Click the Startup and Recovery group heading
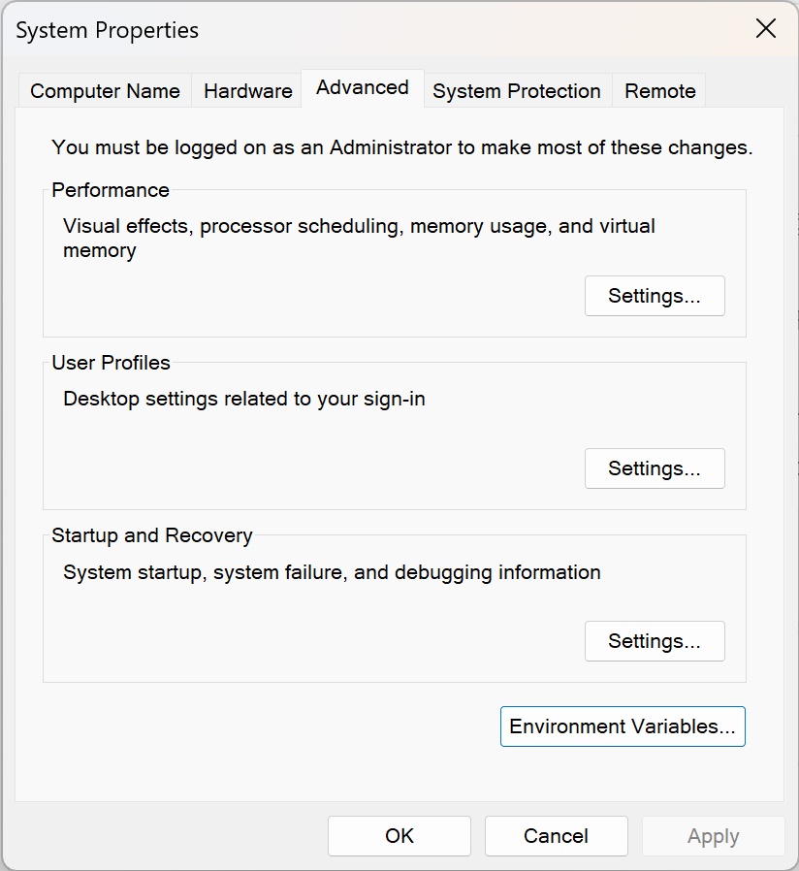The height and width of the screenshot is (871, 799). tap(152, 535)
